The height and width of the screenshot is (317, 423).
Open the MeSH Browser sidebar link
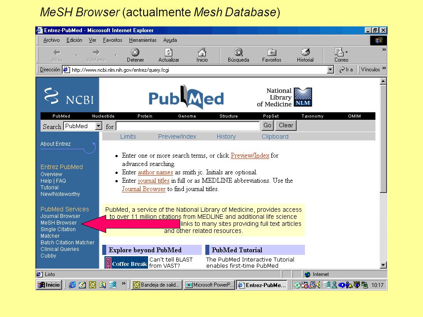tap(59, 223)
